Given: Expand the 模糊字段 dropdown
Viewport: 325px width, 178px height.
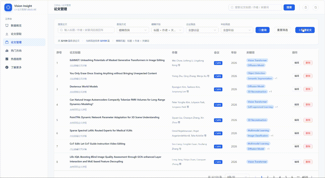Looking at the screenshot, I should point(168,30).
